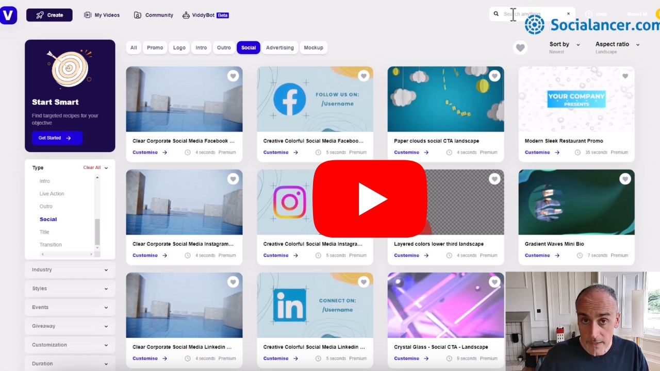Select the Outro category tab
The image size is (660, 371).
click(x=224, y=47)
